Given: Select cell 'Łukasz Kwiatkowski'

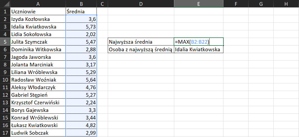Looking at the screenshot, I should pos(38,125).
